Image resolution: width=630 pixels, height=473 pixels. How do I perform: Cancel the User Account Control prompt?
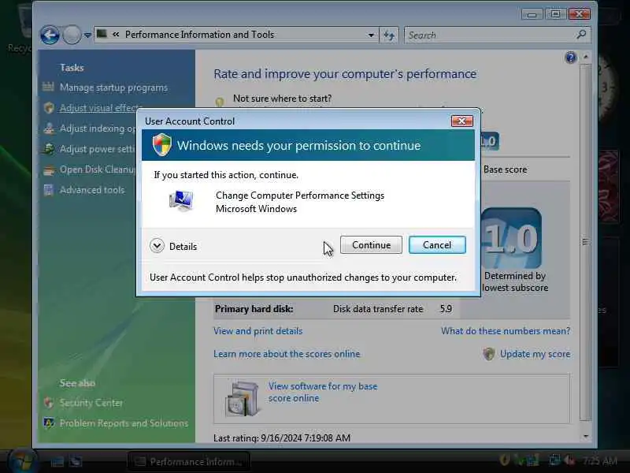coord(437,245)
